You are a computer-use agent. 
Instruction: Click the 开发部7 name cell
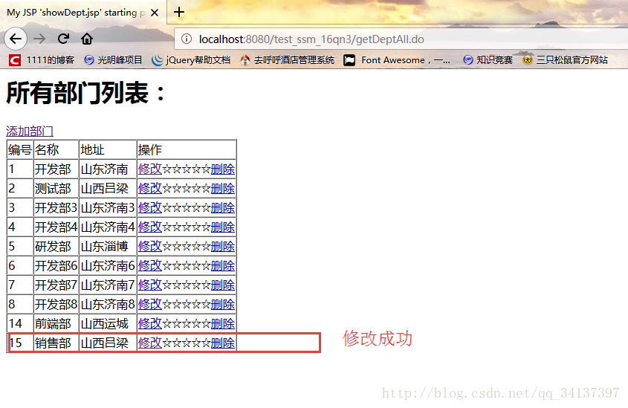(56, 285)
